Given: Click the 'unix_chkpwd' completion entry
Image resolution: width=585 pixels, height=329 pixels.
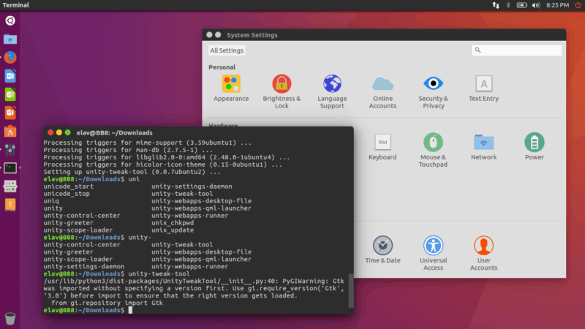Looking at the screenshot, I should coord(173,223).
